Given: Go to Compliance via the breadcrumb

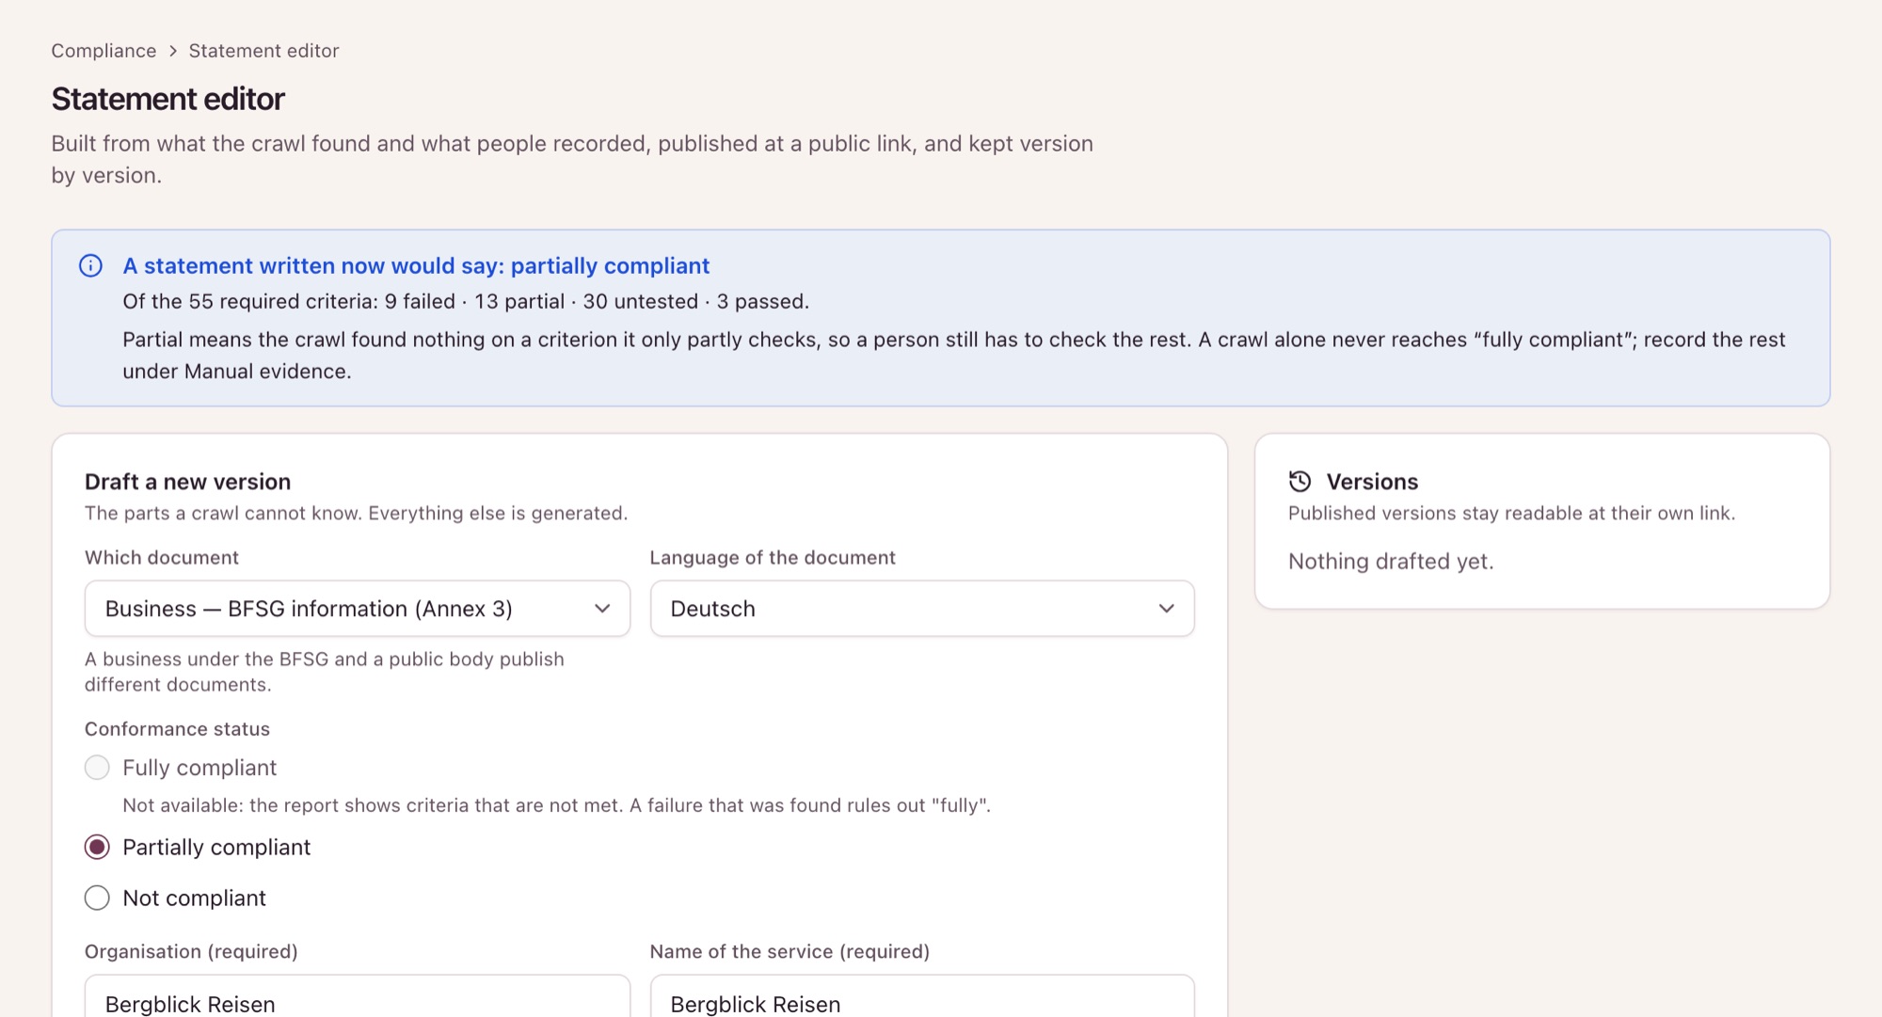Looking at the screenshot, I should click(x=104, y=51).
